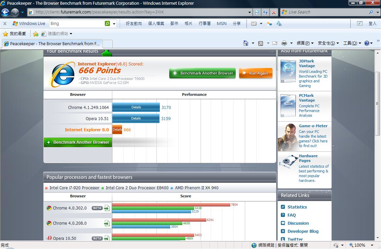Print the page with printer icon
The width and height of the screenshot is (381, 249).
coord(284,43)
